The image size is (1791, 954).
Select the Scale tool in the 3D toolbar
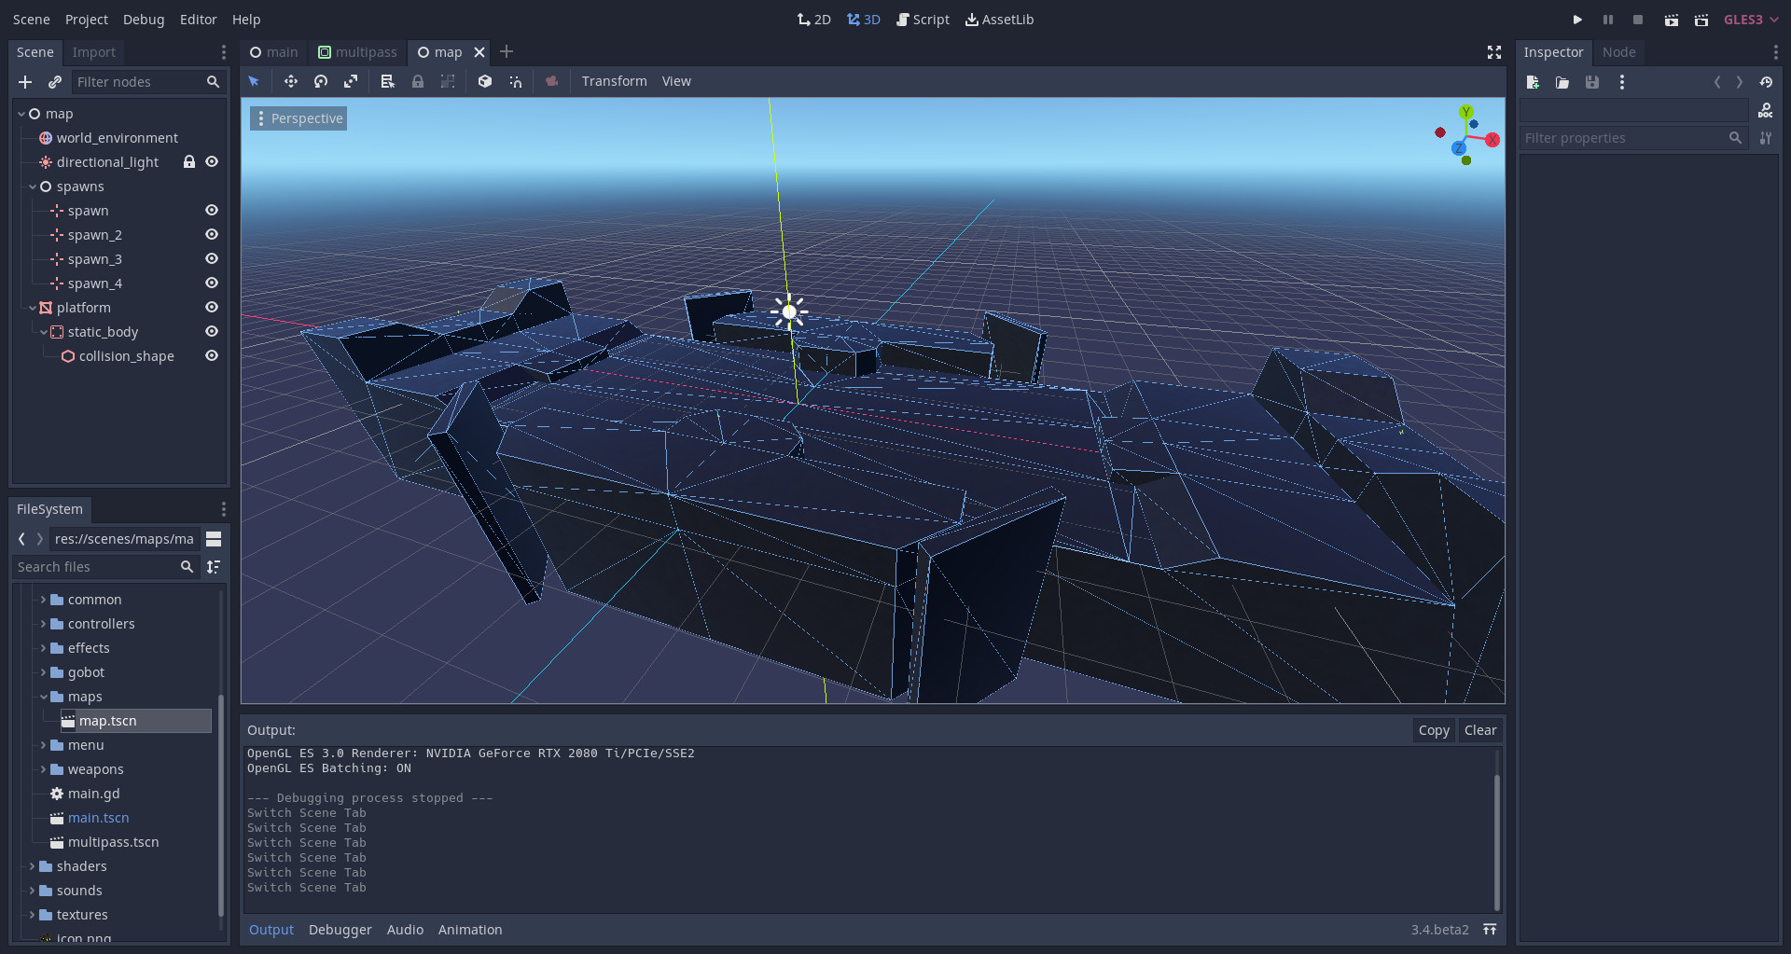(351, 81)
